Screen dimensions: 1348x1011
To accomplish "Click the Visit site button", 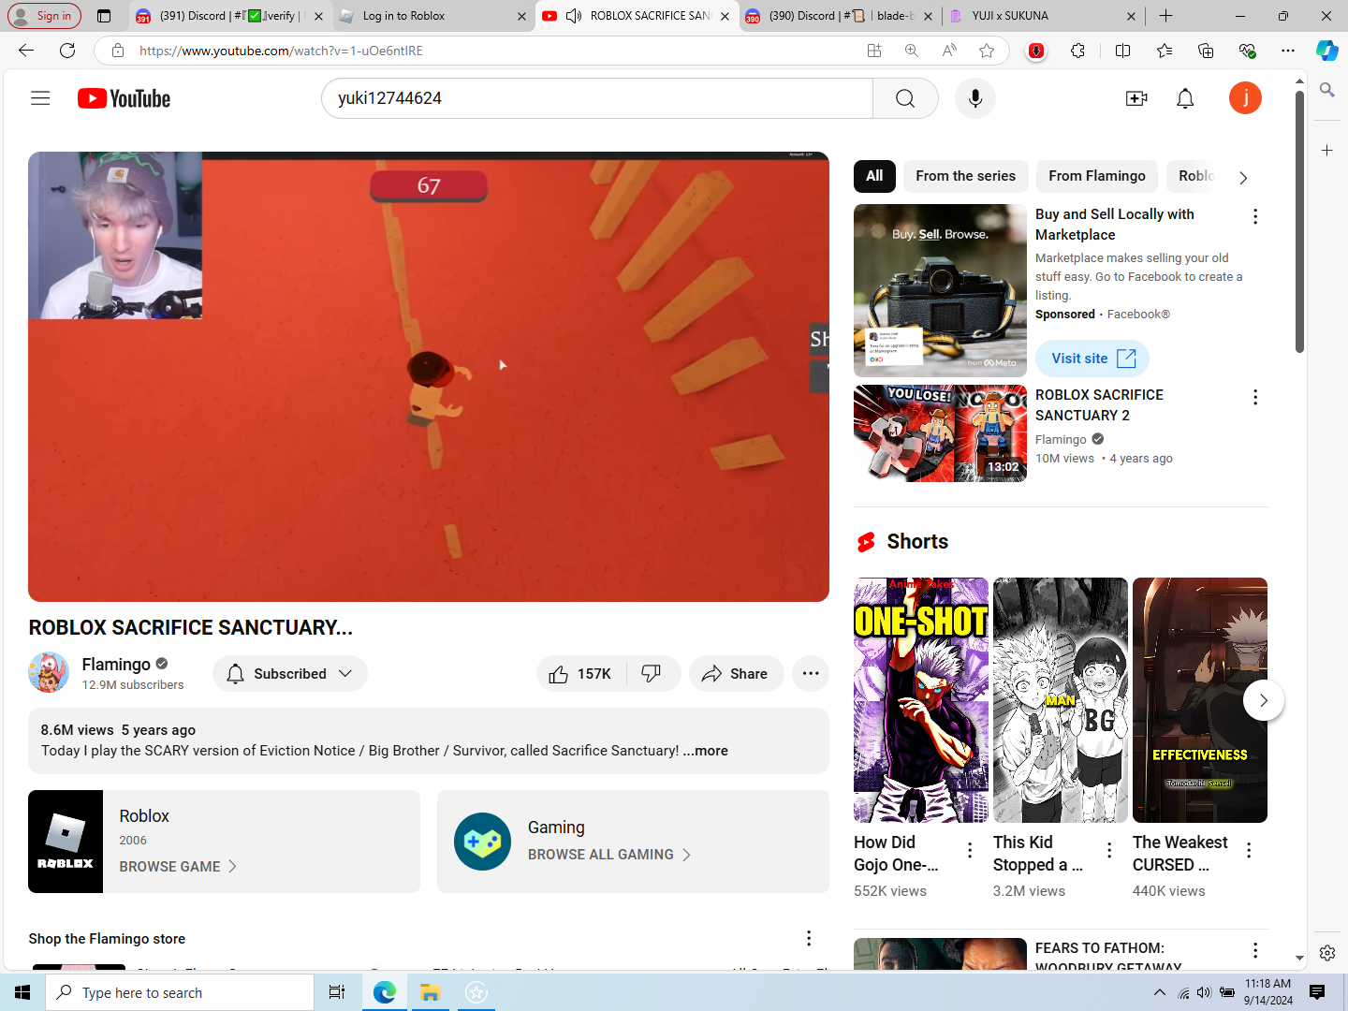I will click(x=1092, y=359).
